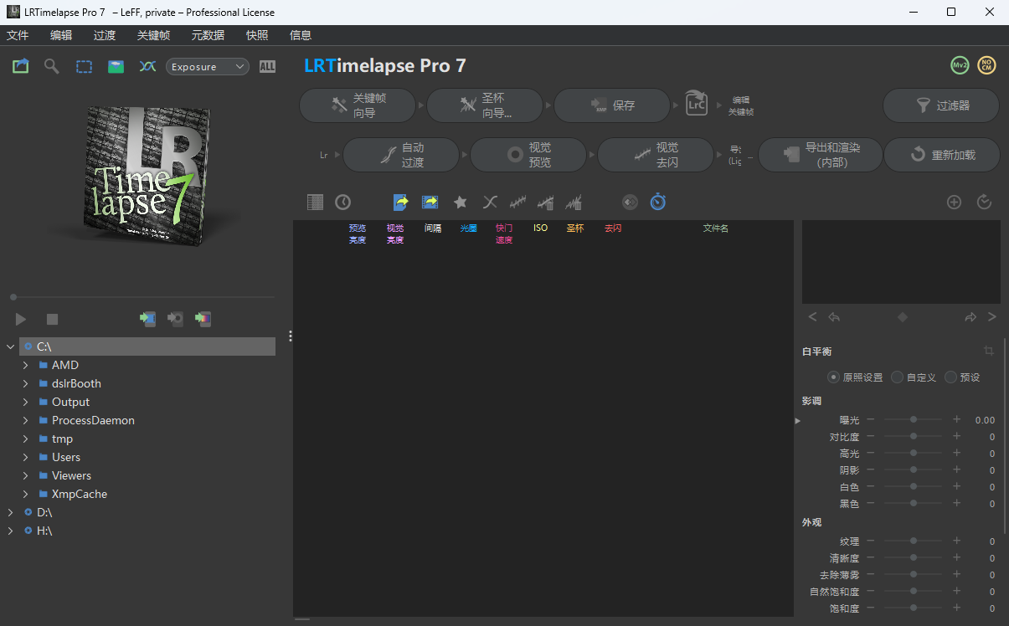Click the NO CM round badge icon

pos(986,65)
